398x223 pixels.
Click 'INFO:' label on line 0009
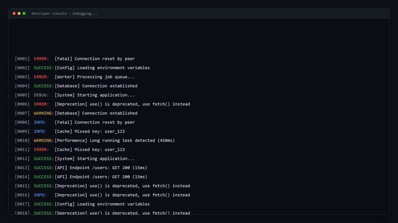coord(40,131)
